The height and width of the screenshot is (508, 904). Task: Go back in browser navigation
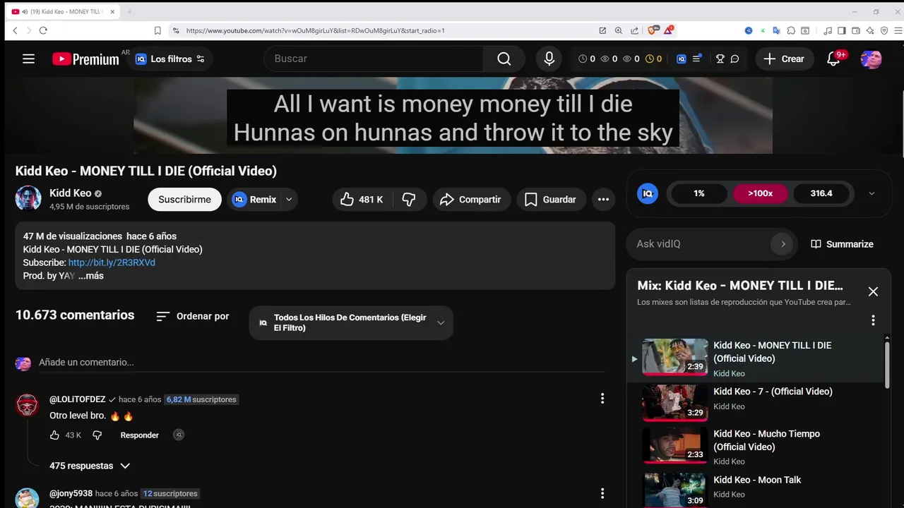(x=15, y=30)
